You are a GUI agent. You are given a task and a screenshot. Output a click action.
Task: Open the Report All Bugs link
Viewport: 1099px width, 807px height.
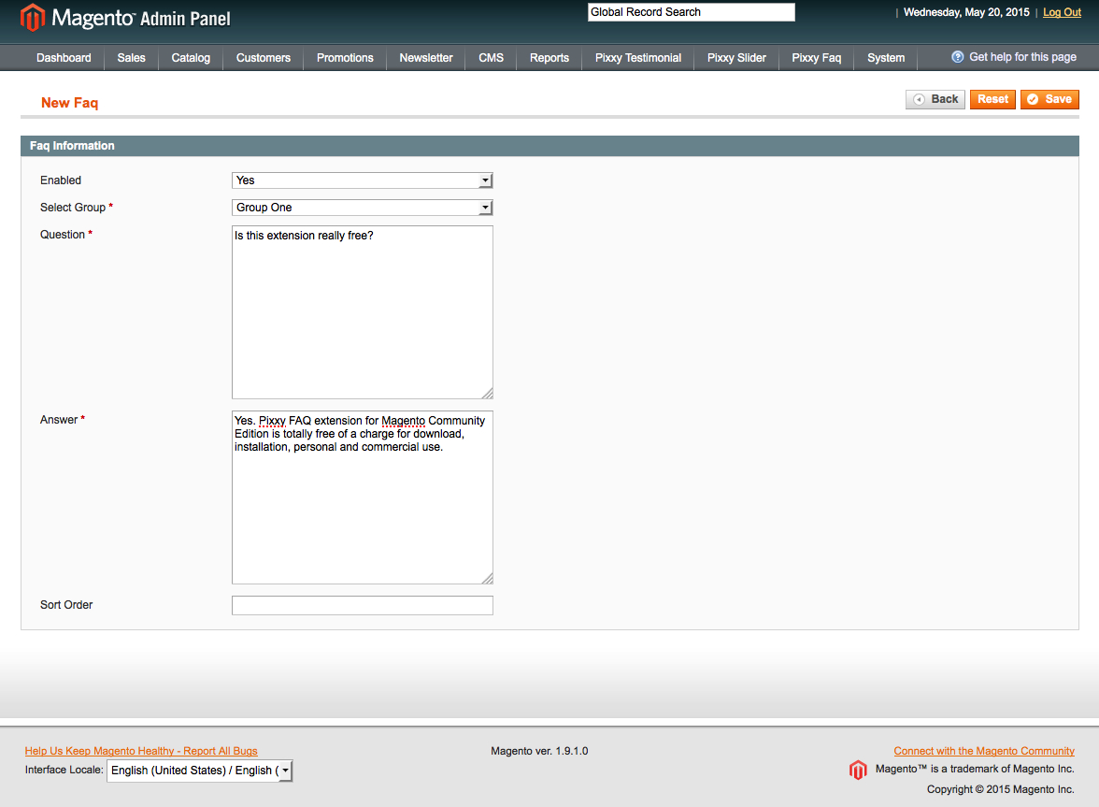click(141, 751)
